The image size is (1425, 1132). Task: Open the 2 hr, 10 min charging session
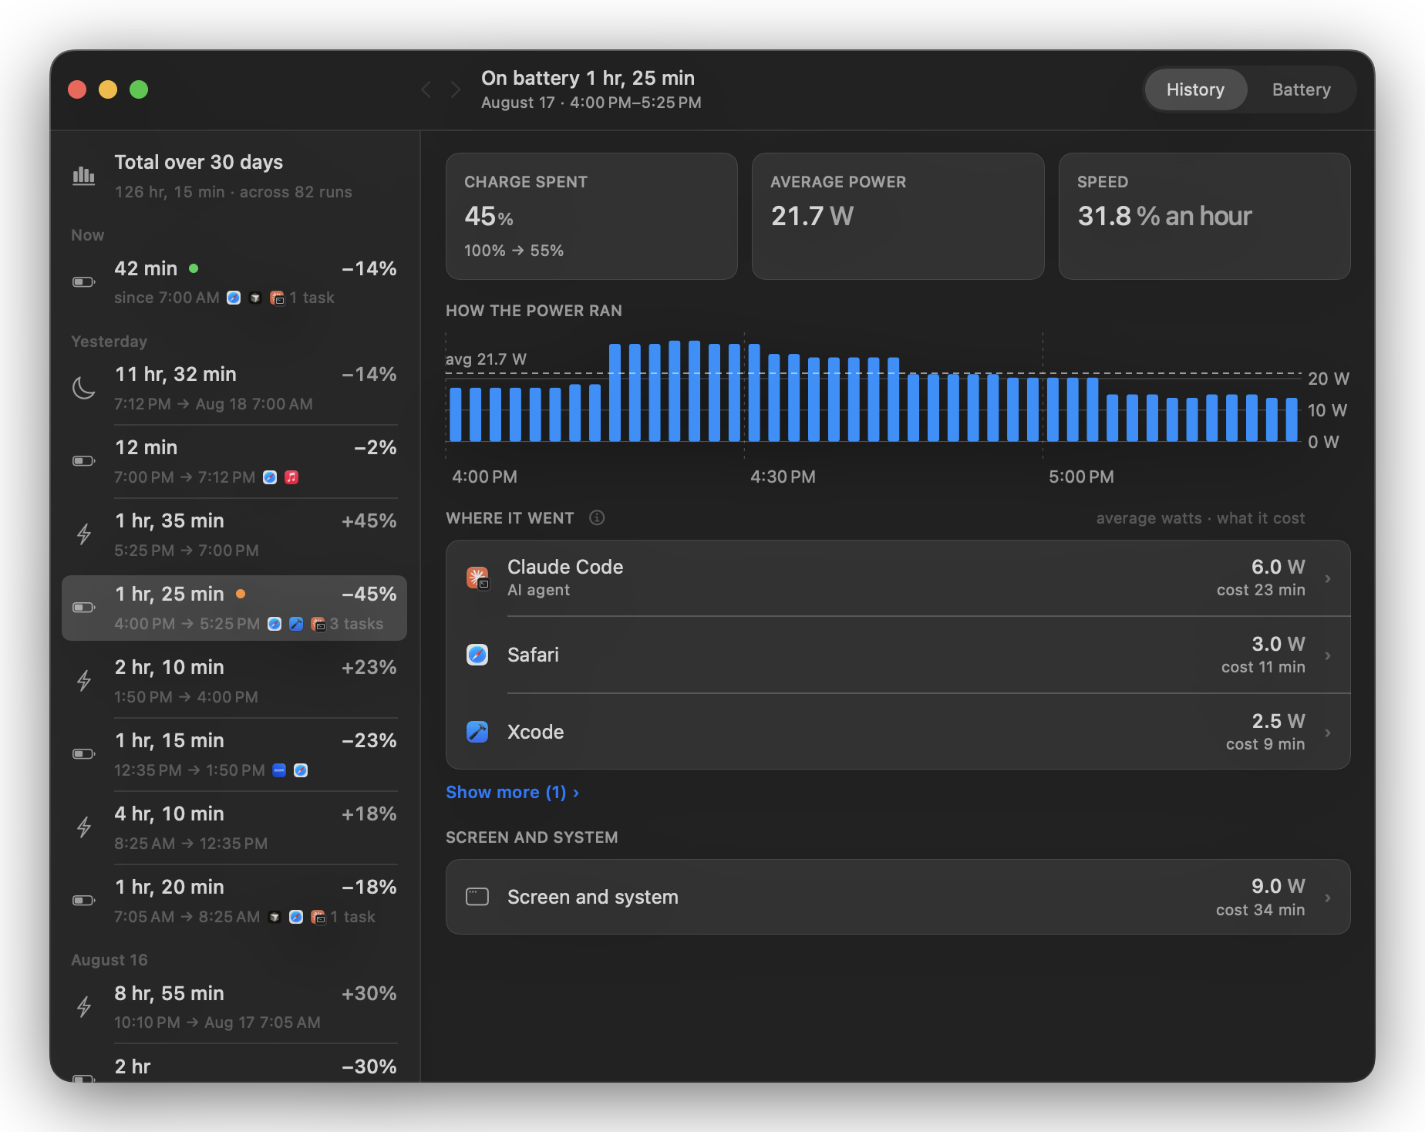(x=234, y=681)
